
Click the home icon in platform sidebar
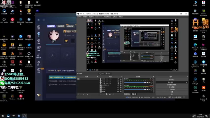click(39, 27)
